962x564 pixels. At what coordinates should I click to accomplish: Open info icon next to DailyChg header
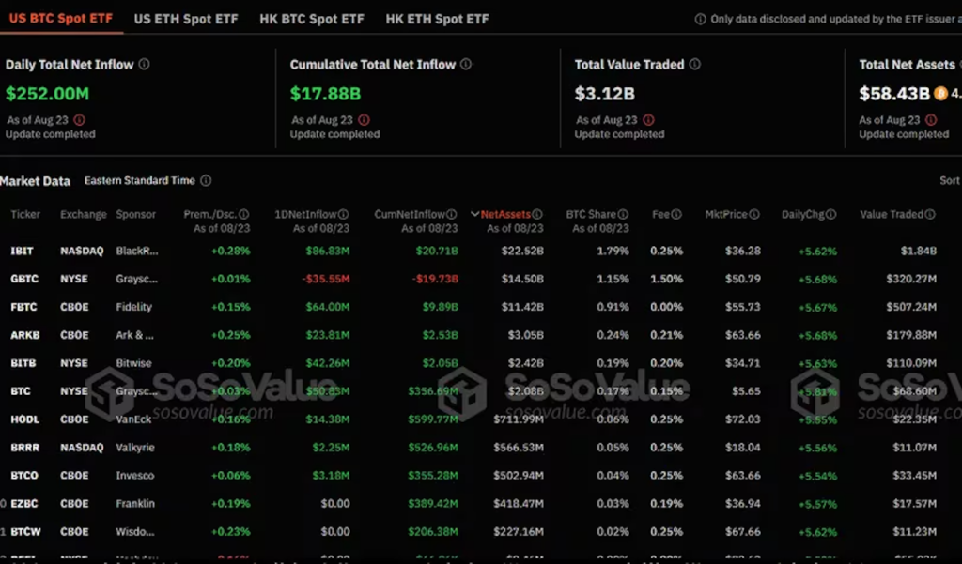tap(830, 214)
